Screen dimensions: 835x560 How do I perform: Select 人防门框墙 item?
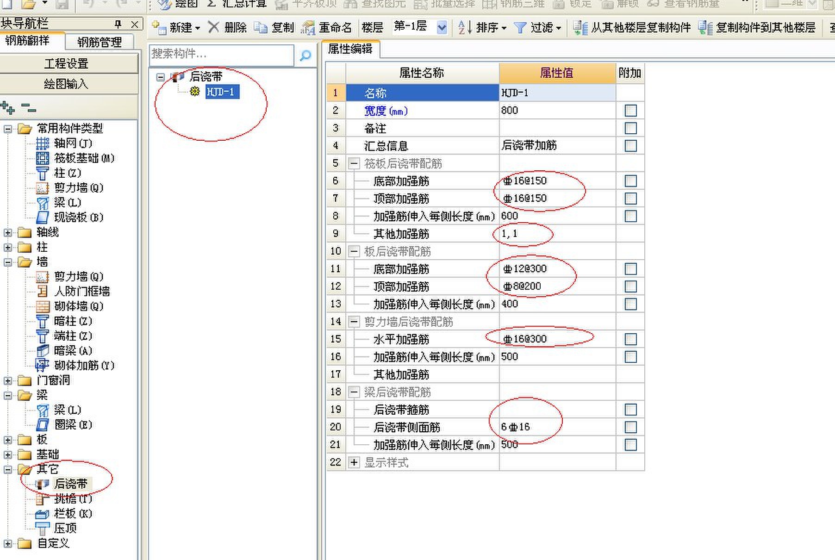pyautogui.click(x=82, y=292)
